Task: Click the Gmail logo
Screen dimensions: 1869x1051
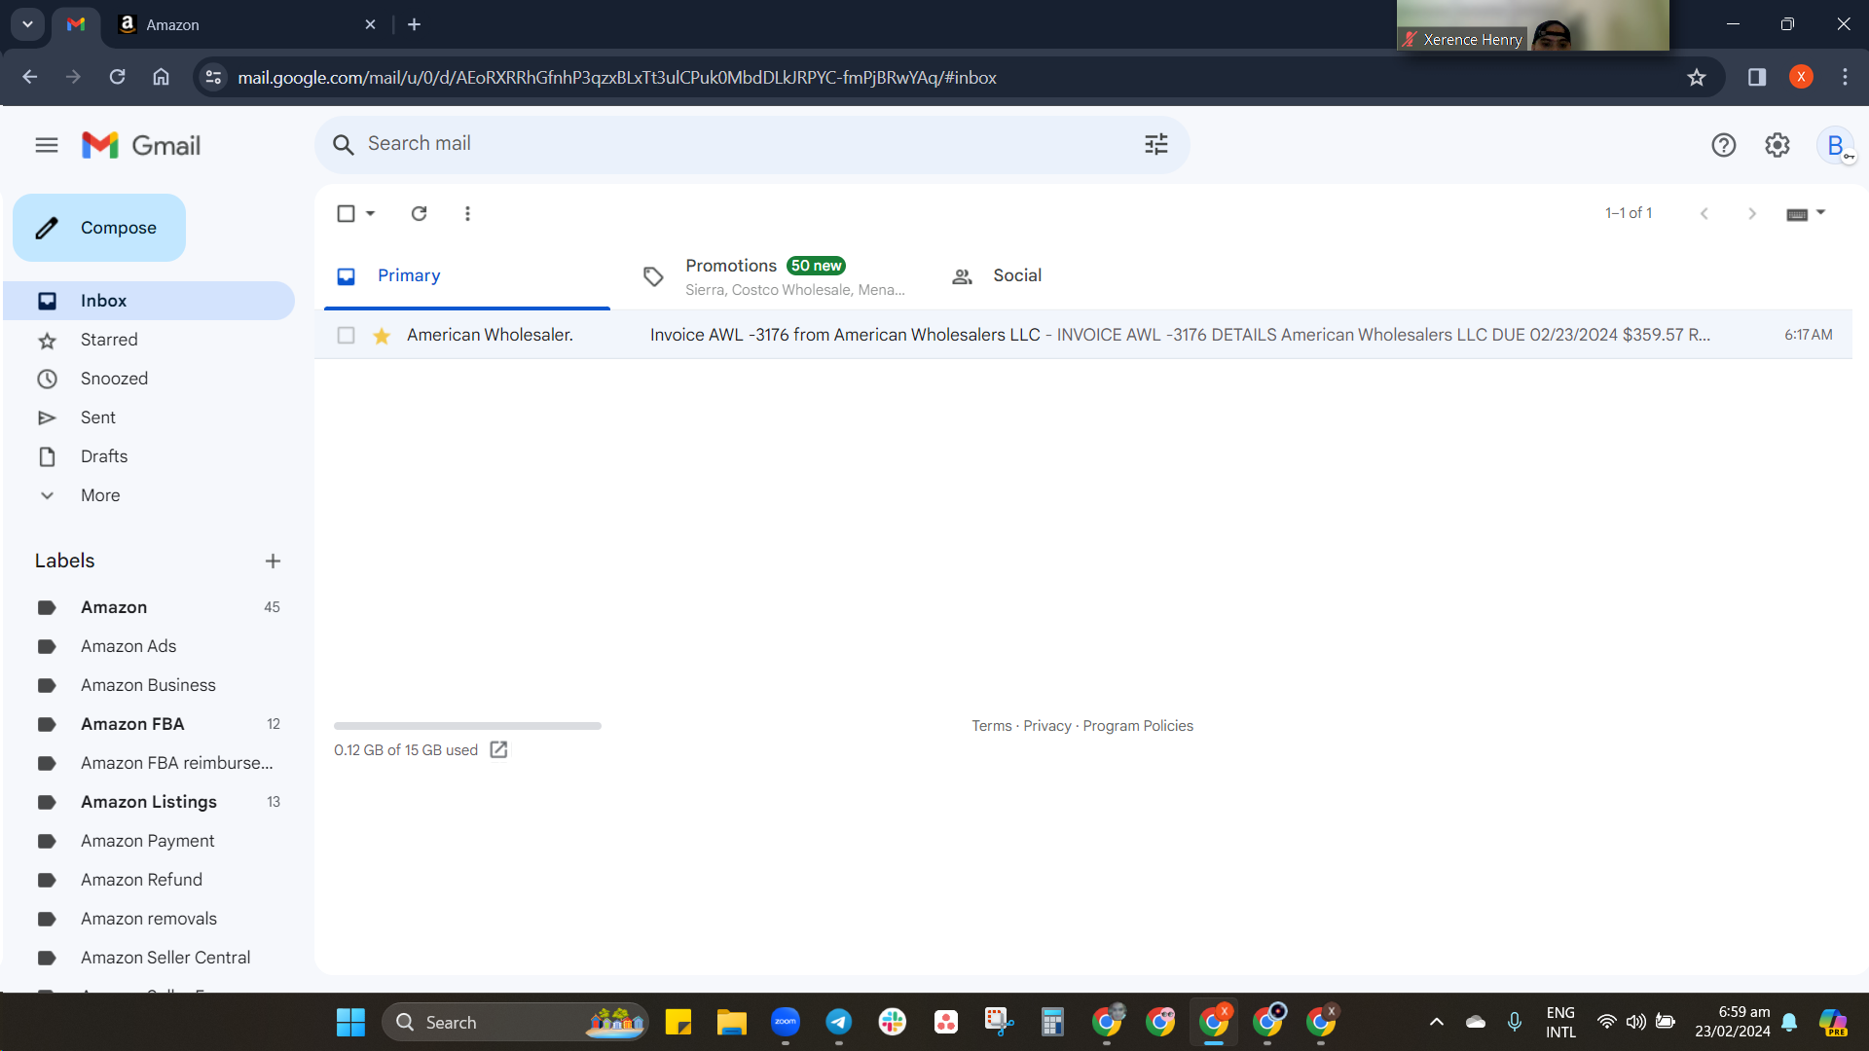Action: click(141, 145)
